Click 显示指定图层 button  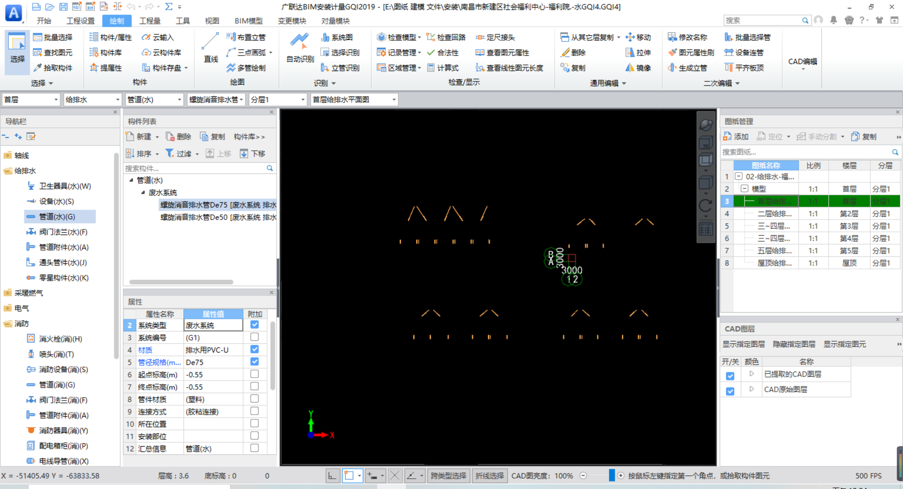(x=744, y=344)
